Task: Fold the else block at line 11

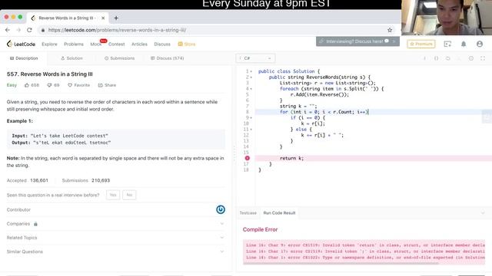Action: pyautogui.click(x=251, y=130)
